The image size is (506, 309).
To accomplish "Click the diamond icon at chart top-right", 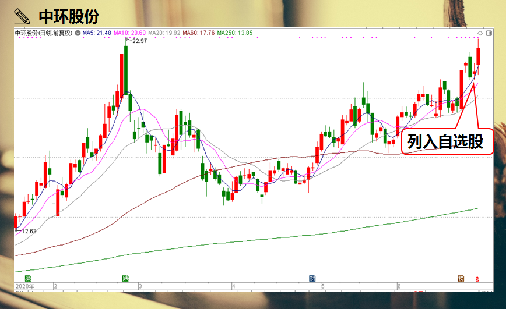I will tap(480, 33).
